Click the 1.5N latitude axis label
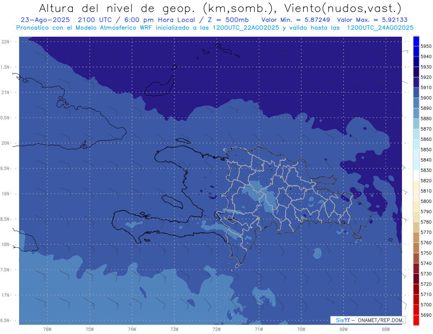Viewport: 433px width, 334px height. pyautogui.click(x=5, y=67)
